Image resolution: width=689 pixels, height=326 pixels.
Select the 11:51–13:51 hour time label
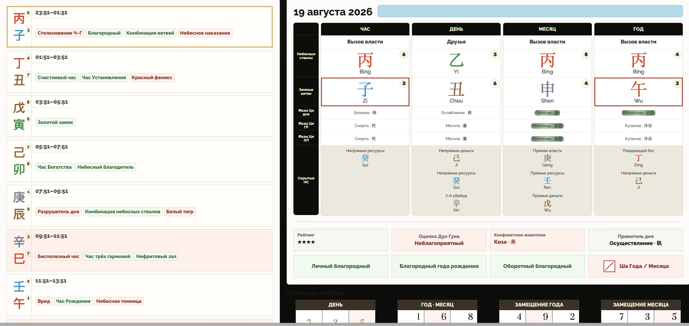[51, 281]
